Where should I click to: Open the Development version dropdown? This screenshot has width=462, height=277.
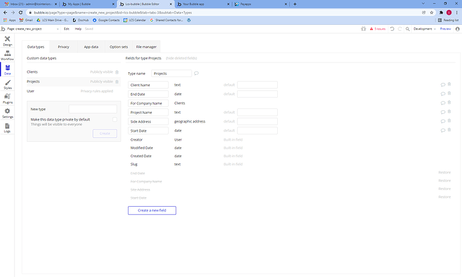(425, 29)
